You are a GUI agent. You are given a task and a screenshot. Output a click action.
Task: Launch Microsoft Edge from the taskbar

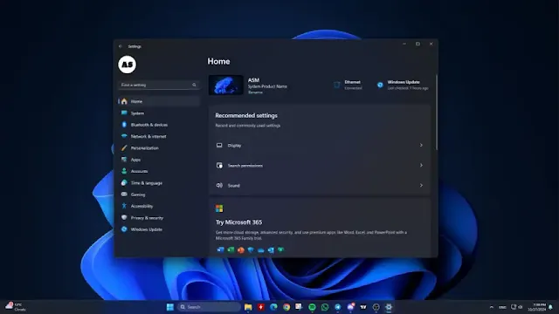[273, 307]
